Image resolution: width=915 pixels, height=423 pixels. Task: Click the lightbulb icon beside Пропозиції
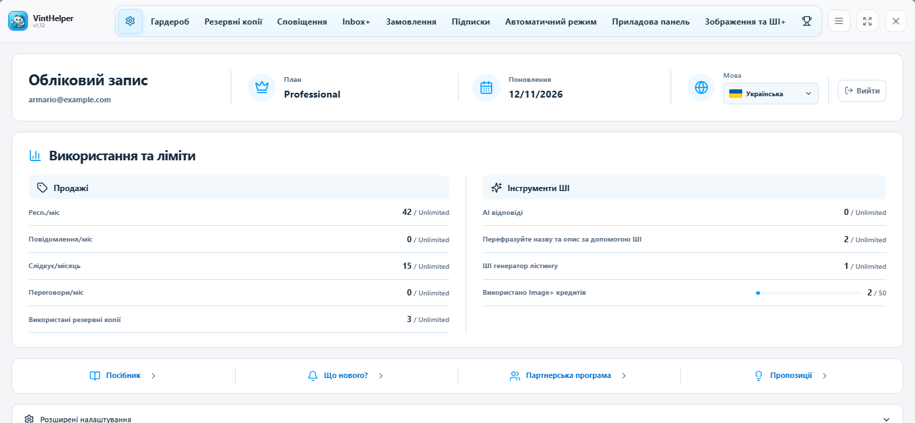tap(758, 375)
